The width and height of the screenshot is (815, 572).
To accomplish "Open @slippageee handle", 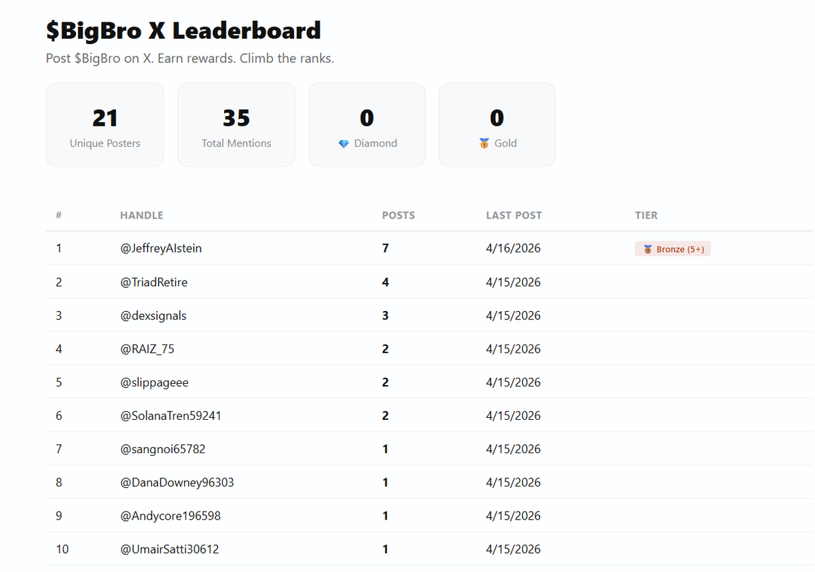I will click(154, 382).
